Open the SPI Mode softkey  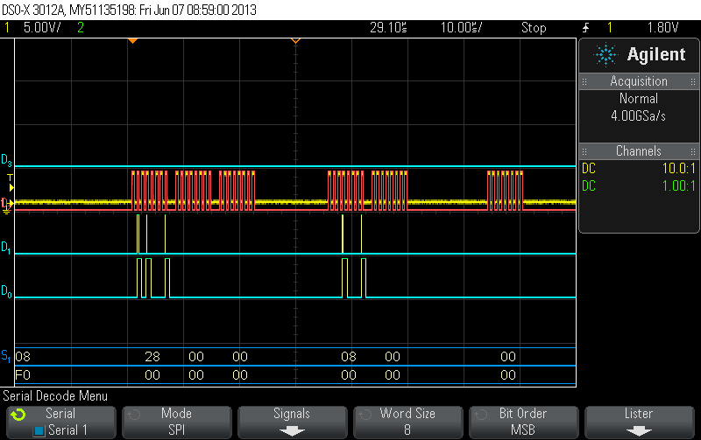pos(177,423)
